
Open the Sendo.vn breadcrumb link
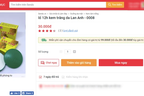(42, 14)
